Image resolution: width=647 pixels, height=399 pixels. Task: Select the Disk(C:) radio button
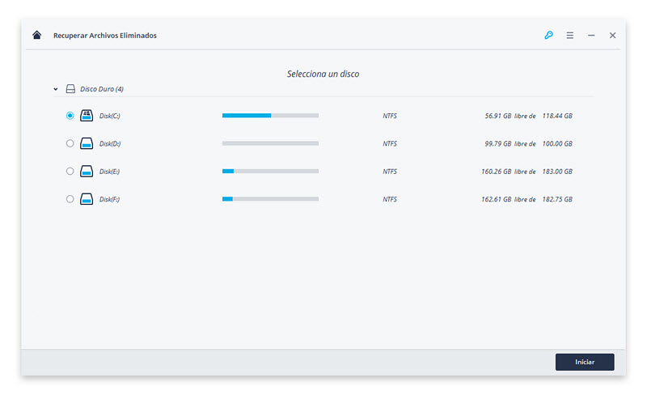70,116
